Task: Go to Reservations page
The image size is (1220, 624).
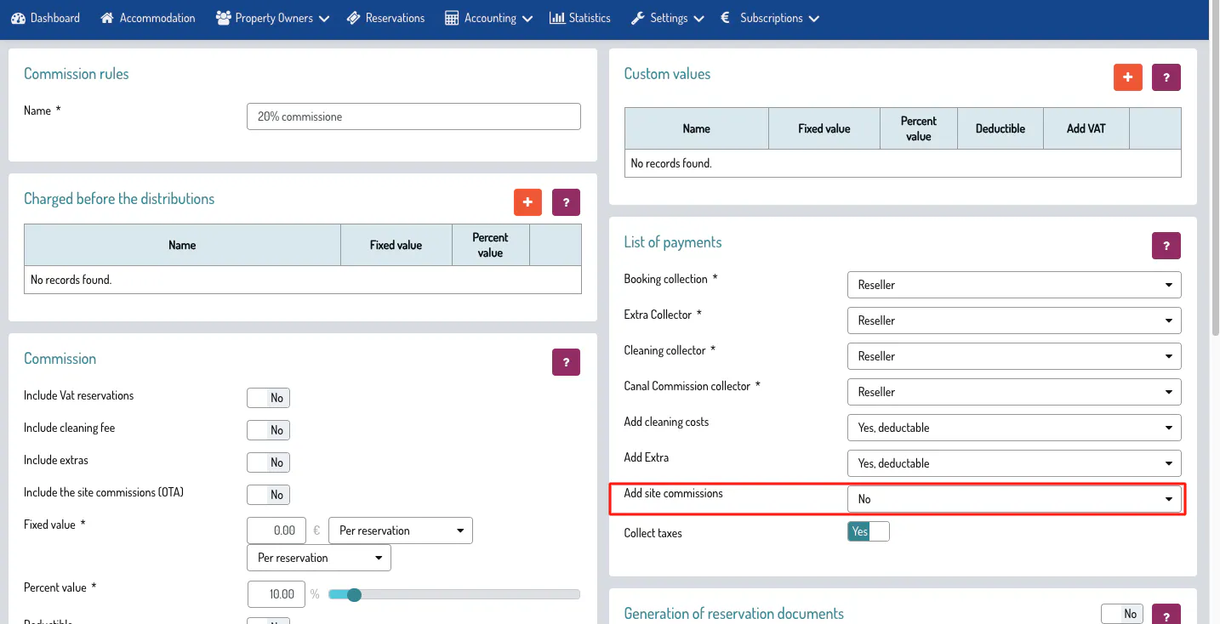Action: pyautogui.click(x=385, y=18)
